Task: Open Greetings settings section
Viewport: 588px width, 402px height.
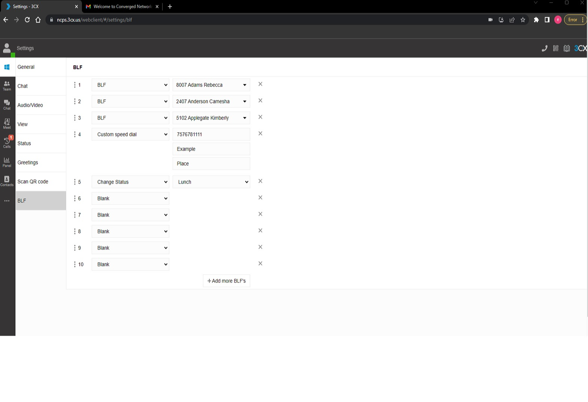Action: pos(41,163)
